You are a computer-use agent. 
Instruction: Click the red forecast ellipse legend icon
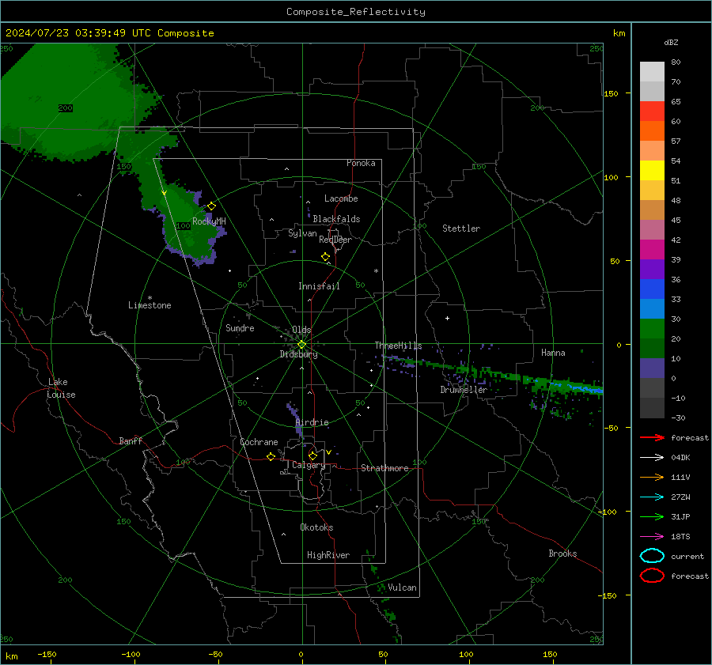[x=652, y=576]
